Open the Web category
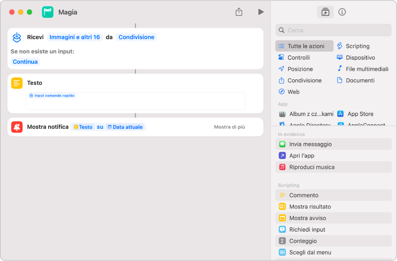 point(289,92)
